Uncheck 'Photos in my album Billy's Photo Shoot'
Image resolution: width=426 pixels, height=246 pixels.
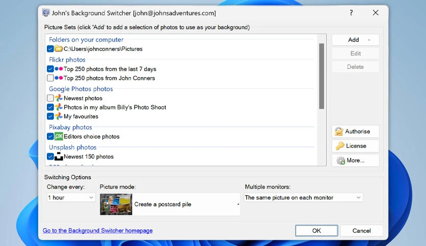click(50, 107)
